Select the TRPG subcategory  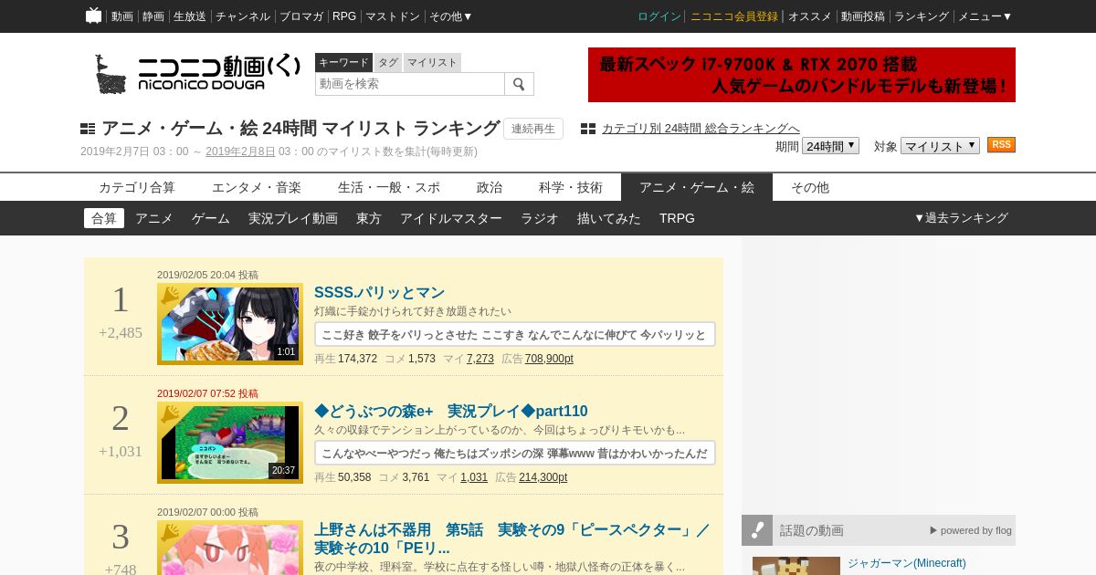(x=677, y=218)
